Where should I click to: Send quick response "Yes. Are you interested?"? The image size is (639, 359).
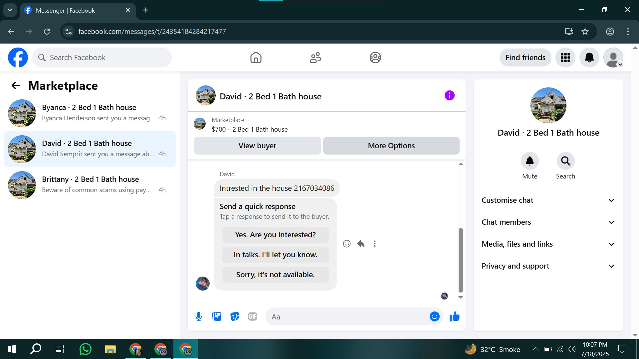pyautogui.click(x=275, y=235)
